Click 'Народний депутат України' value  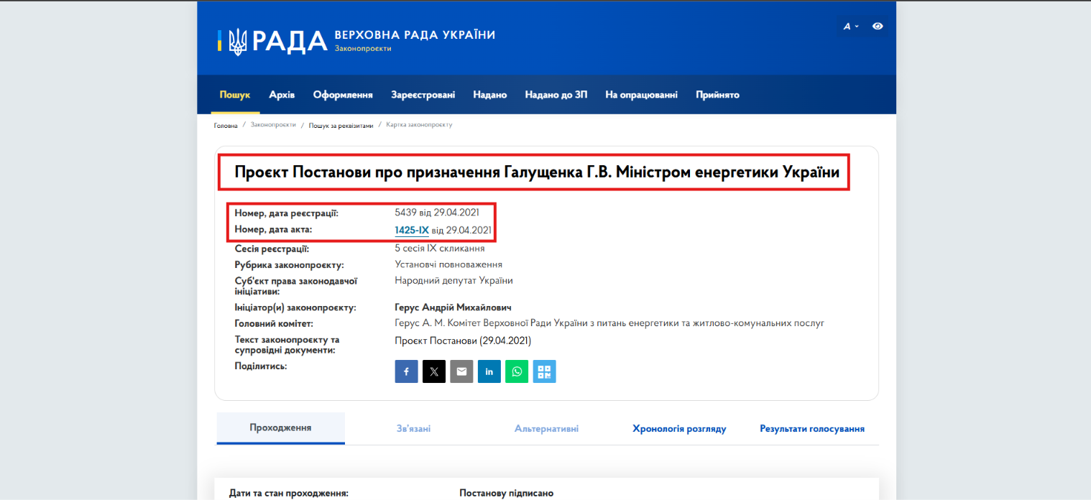[454, 281]
